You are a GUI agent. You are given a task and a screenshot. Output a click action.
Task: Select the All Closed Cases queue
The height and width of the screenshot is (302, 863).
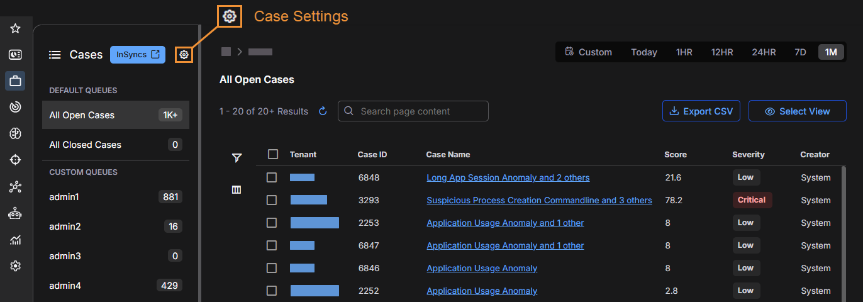coord(86,145)
